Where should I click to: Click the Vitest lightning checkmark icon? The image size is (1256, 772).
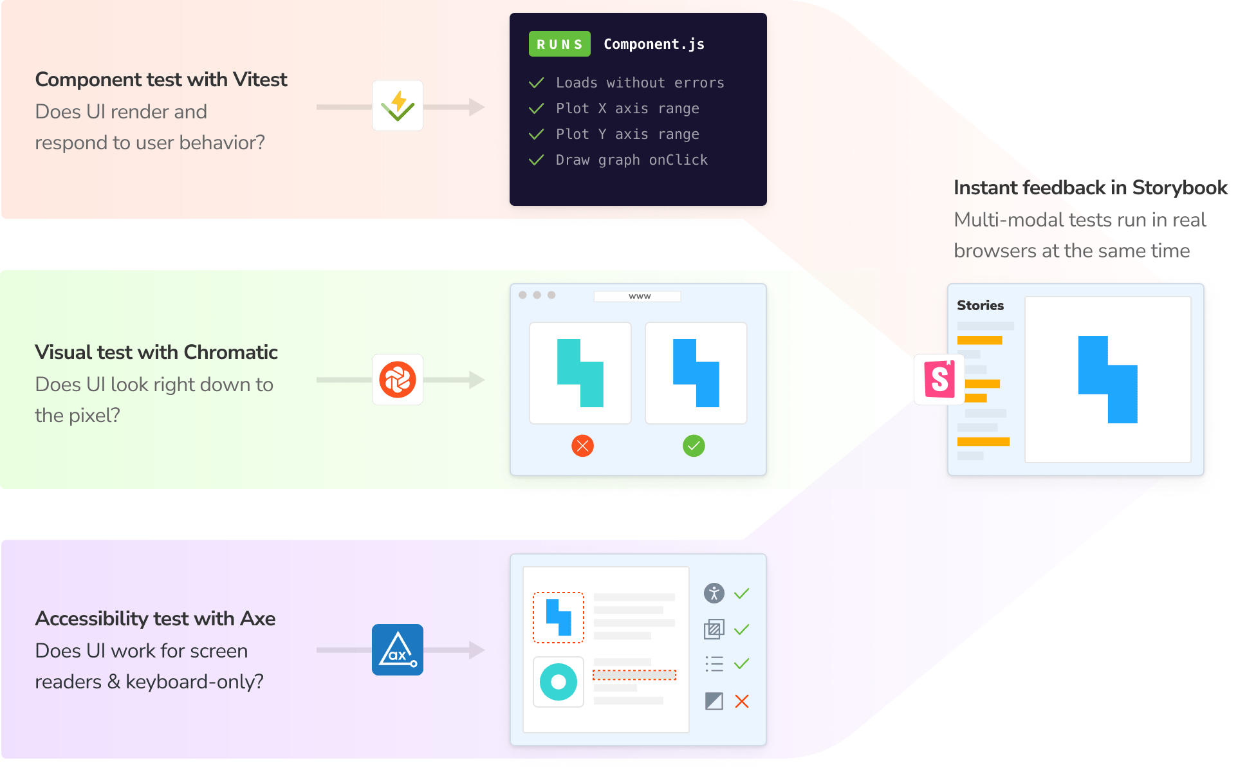(398, 106)
